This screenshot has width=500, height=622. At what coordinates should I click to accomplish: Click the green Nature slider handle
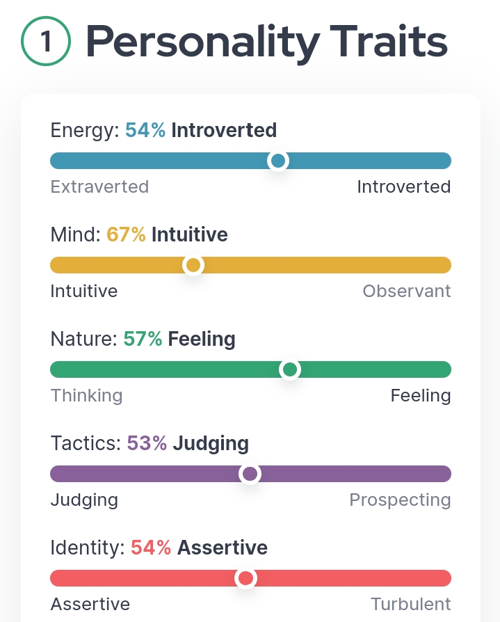coord(290,369)
